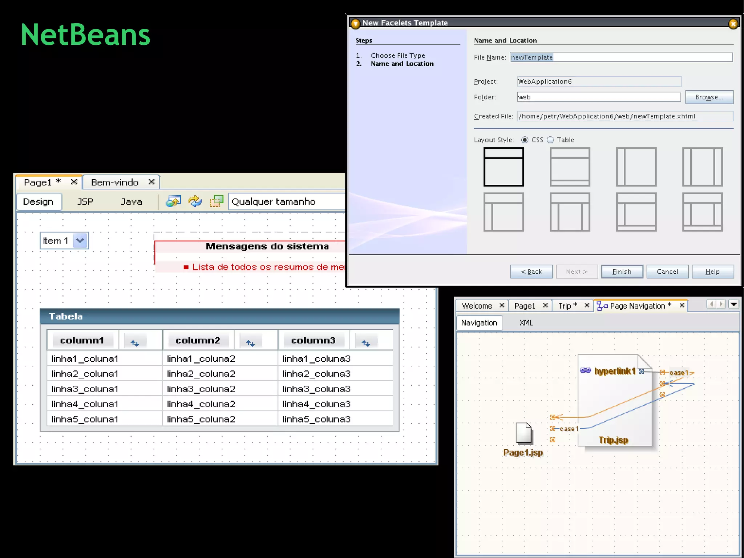Close the New Facelets Template dialog
The width and height of the screenshot is (744, 558).
click(733, 24)
